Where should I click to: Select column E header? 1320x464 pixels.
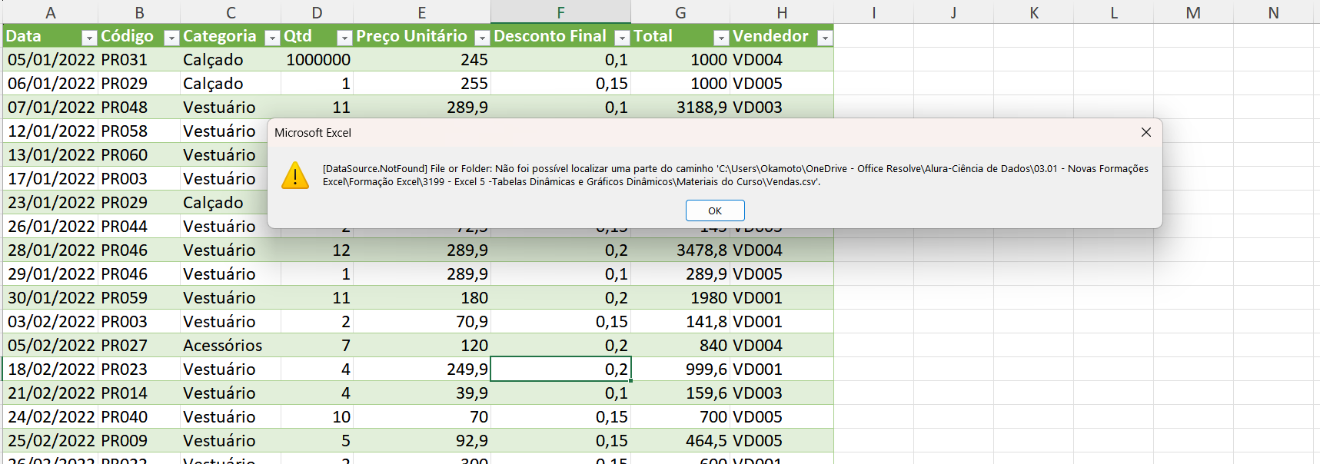click(422, 12)
